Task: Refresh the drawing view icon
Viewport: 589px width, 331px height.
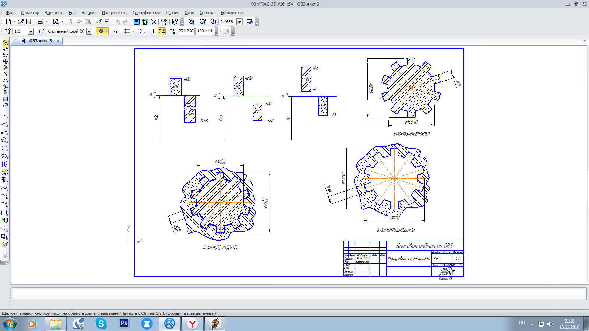Action: [250, 22]
